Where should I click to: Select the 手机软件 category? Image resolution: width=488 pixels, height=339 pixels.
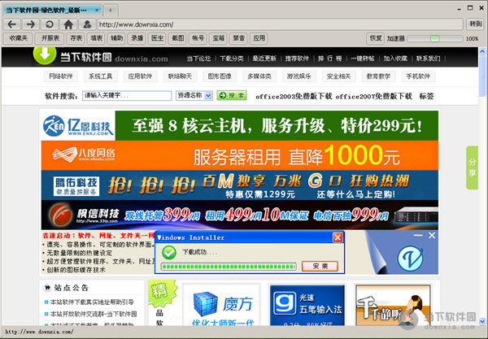click(418, 76)
